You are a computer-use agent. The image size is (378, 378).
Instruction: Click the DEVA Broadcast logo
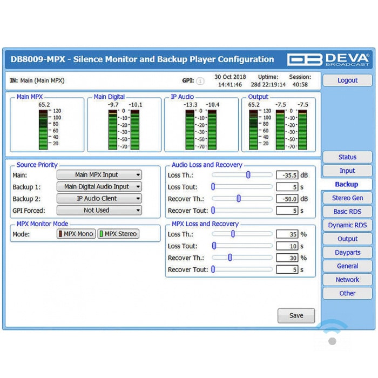pyautogui.click(x=328, y=59)
